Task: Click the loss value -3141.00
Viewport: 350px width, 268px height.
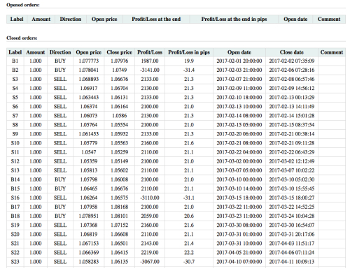Action: pos(150,70)
